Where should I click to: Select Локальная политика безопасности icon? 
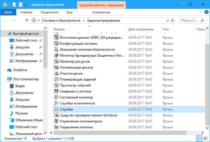[x=56, y=50]
